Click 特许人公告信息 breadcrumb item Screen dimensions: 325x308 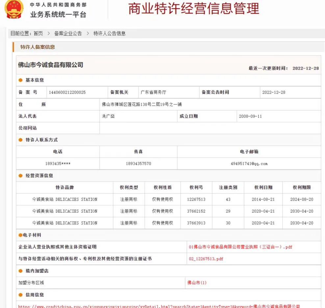(x=110, y=33)
